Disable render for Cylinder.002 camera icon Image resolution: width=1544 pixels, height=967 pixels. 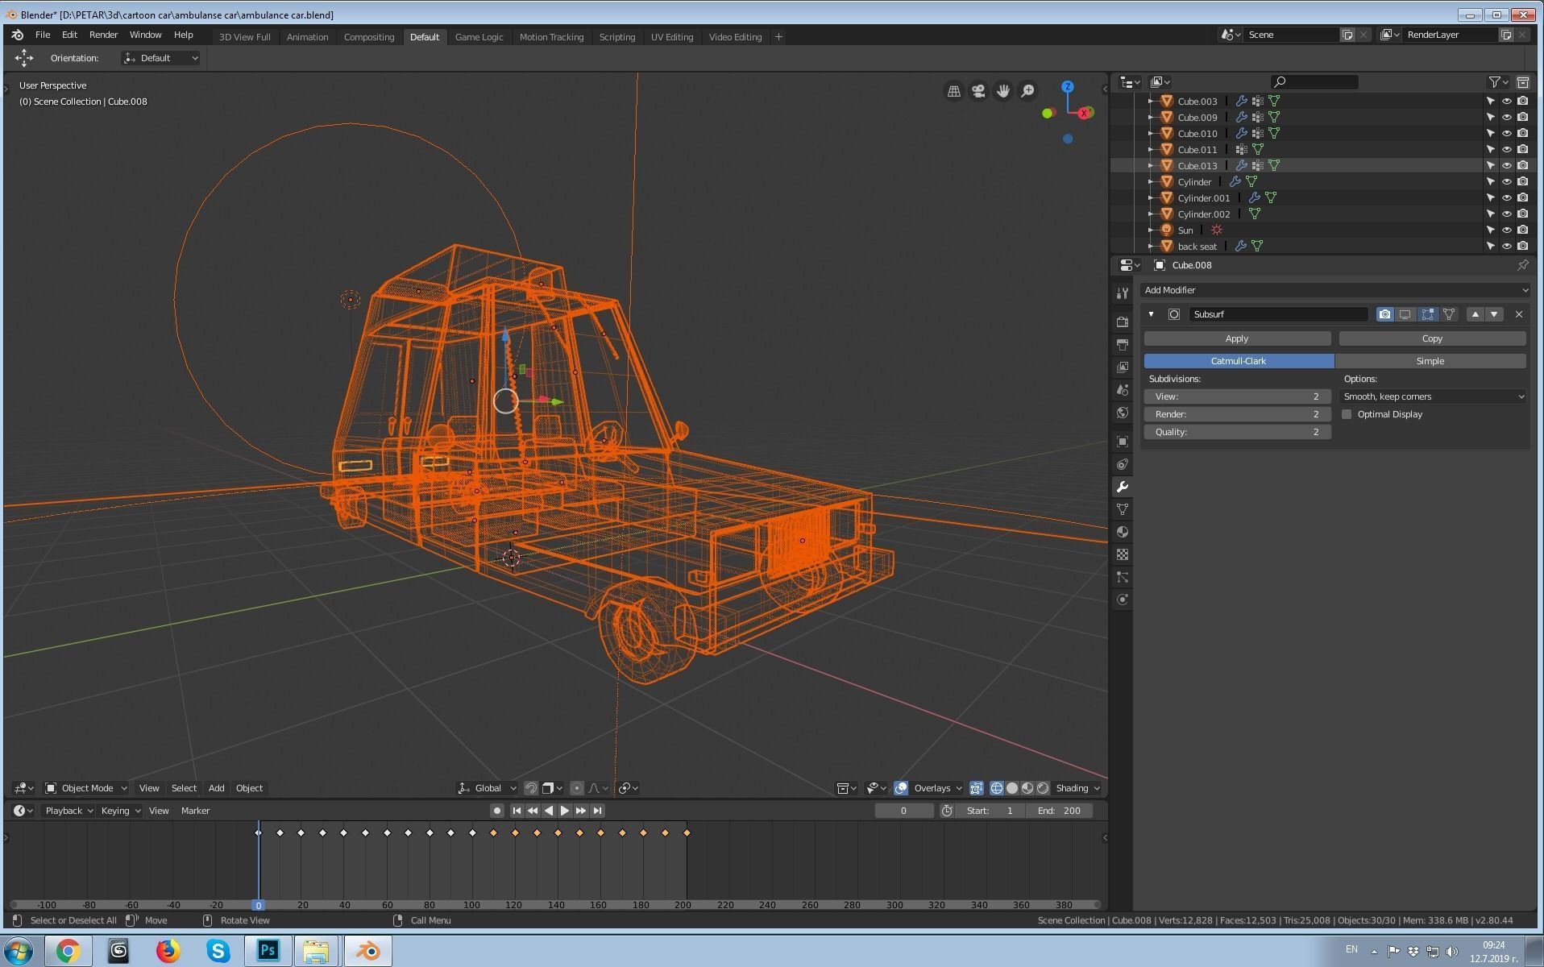(1522, 214)
